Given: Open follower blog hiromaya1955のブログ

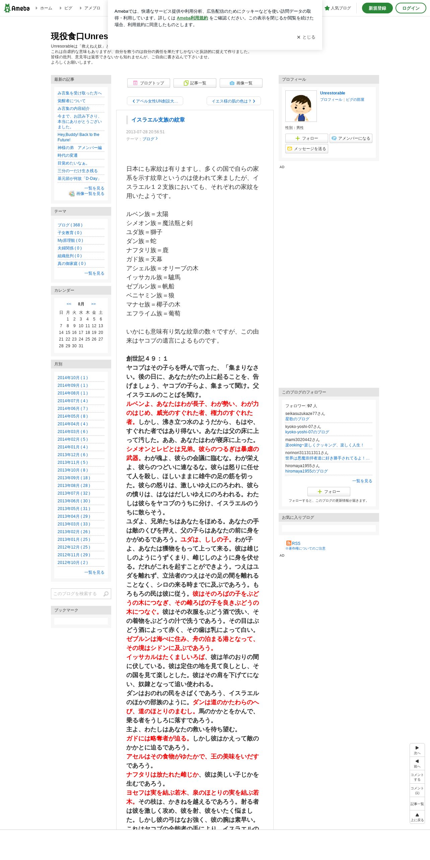Looking at the screenshot, I should (x=306, y=472).
